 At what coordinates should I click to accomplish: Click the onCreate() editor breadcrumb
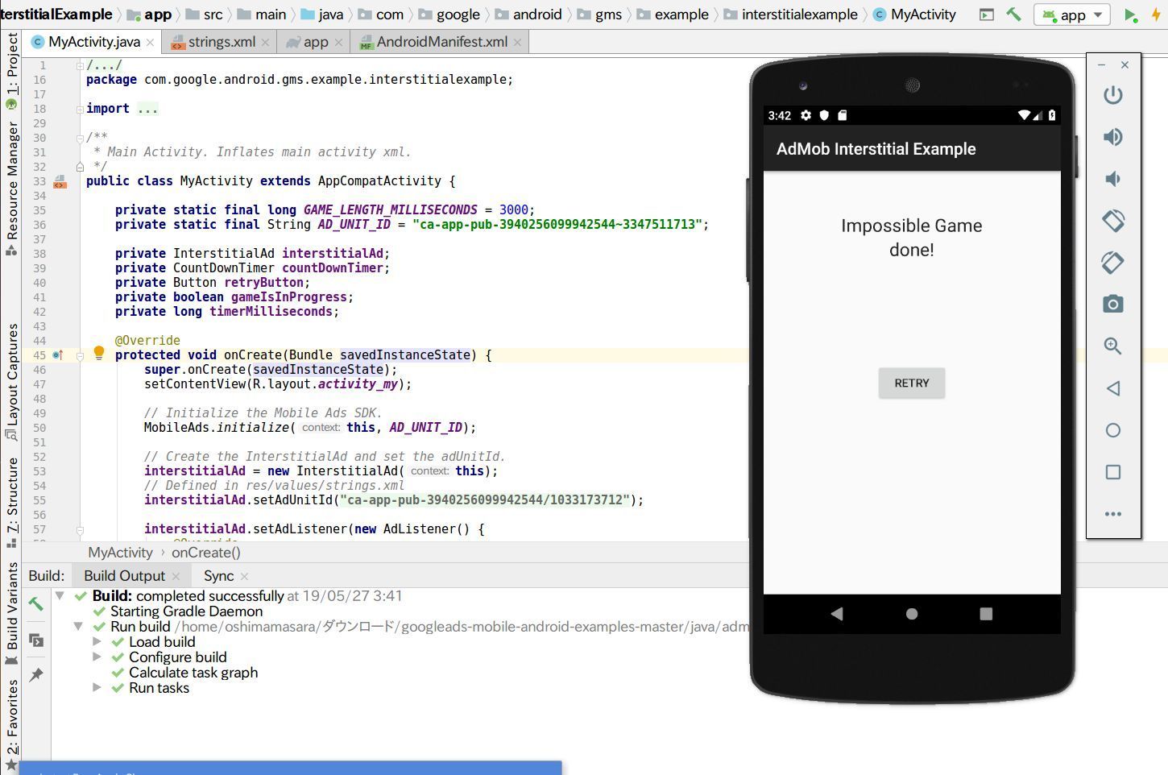pyautogui.click(x=206, y=553)
